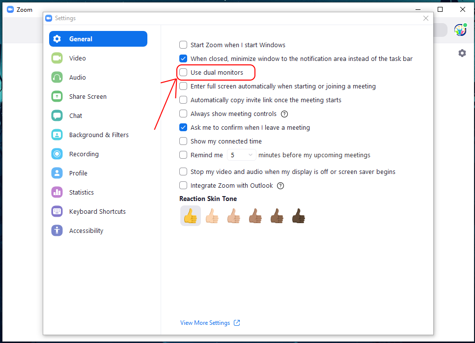The height and width of the screenshot is (343, 475).
Task: Enable Enter full screen automatically checkbox
Action: (x=183, y=86)
